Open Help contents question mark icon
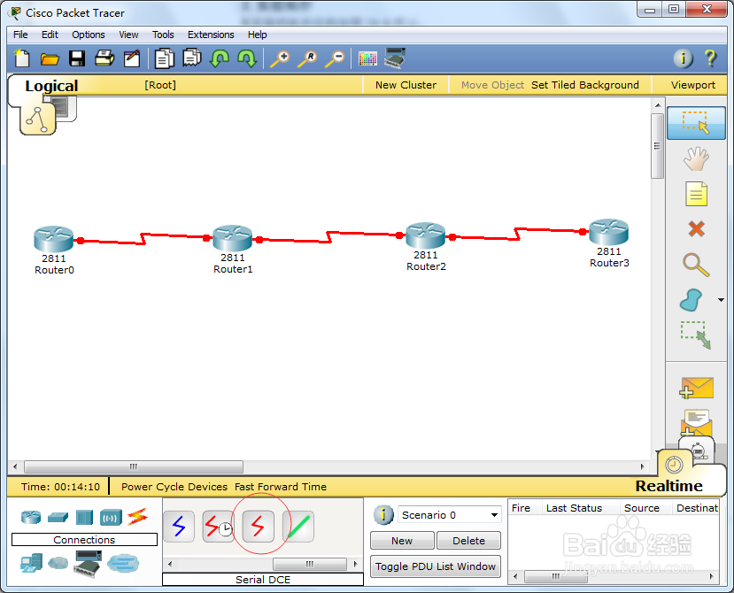734x593 pixels. [x=710, y=58]
